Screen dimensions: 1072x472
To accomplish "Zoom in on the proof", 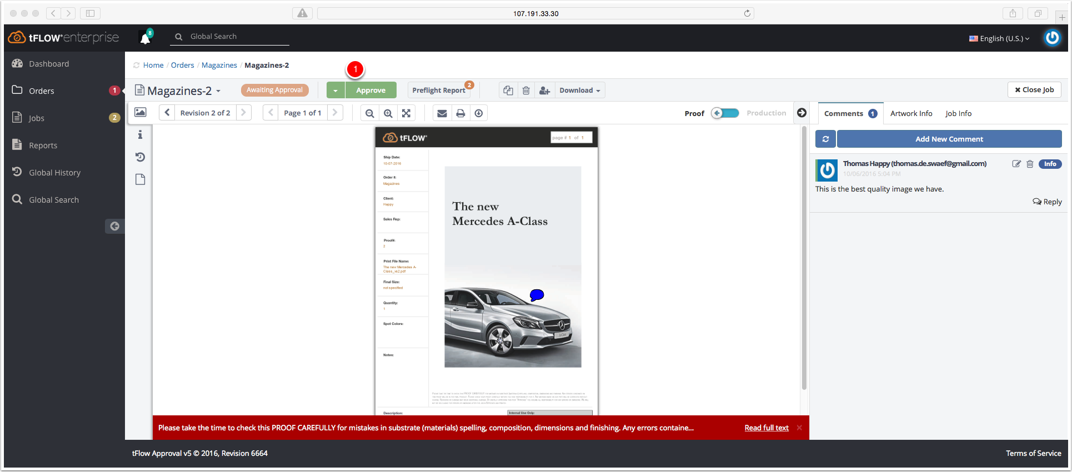I will [388, 113].
